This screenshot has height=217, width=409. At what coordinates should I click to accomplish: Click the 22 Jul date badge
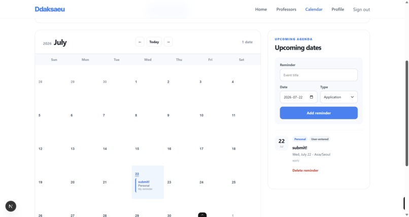(282, 143)
